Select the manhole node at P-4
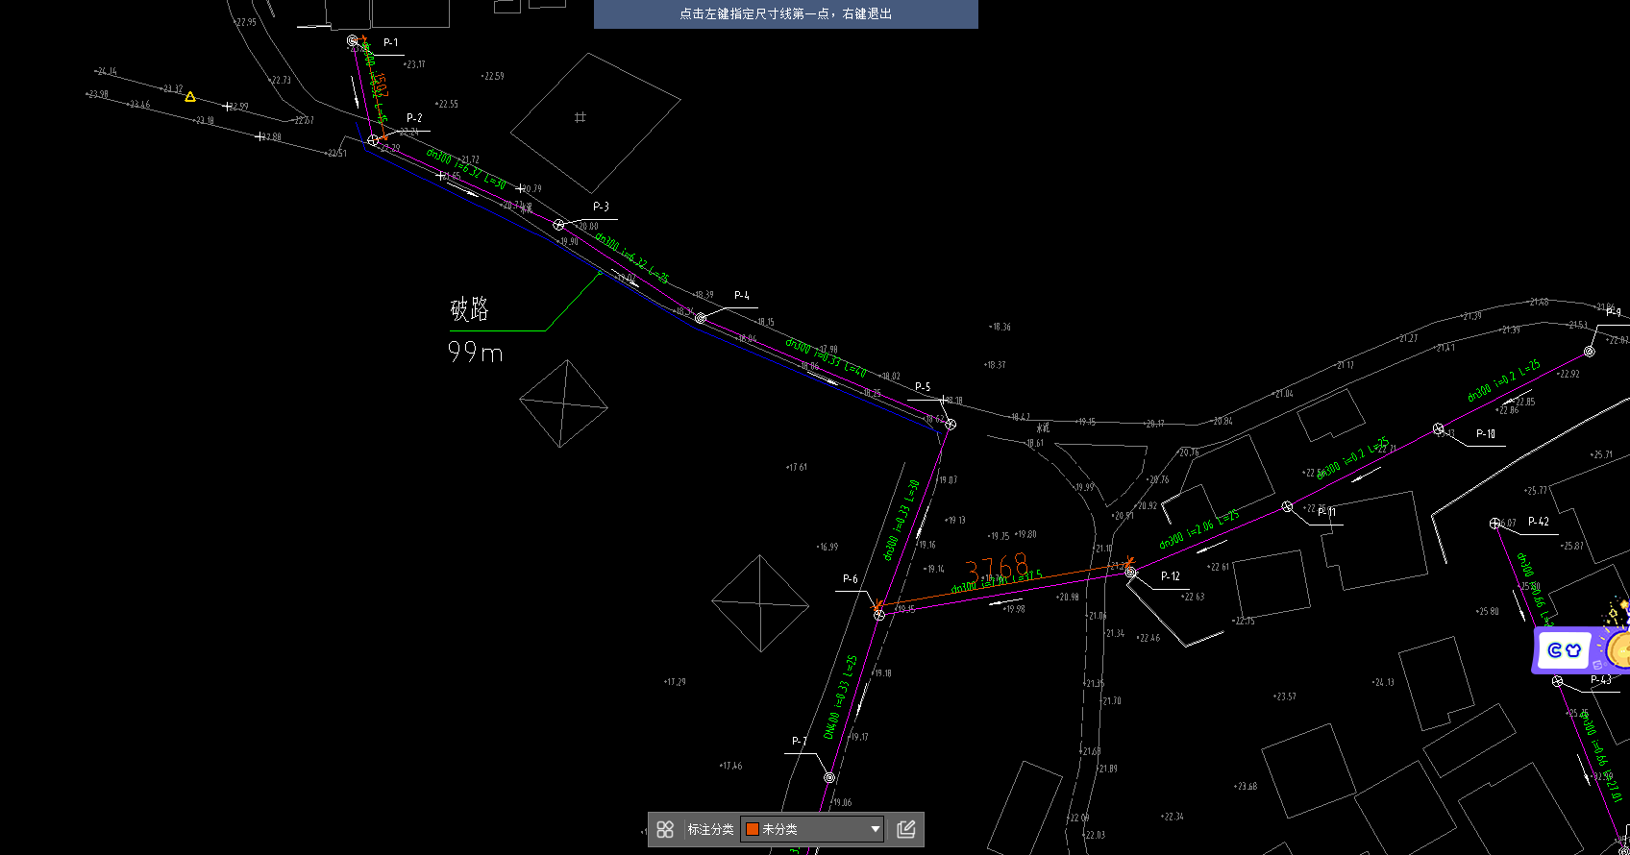Viewport: 1630px width, 855px height. click(x=701, y=318)
